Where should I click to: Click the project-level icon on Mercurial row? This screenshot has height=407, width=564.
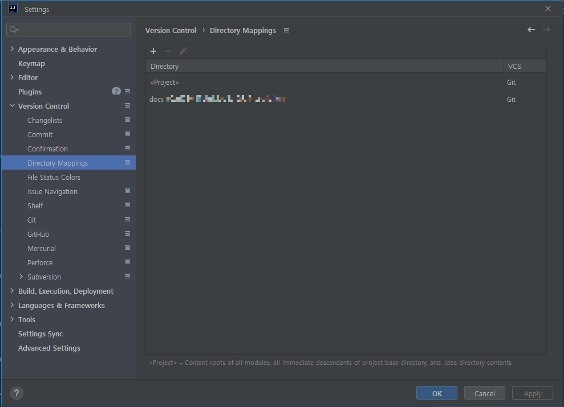click(127, 248)
